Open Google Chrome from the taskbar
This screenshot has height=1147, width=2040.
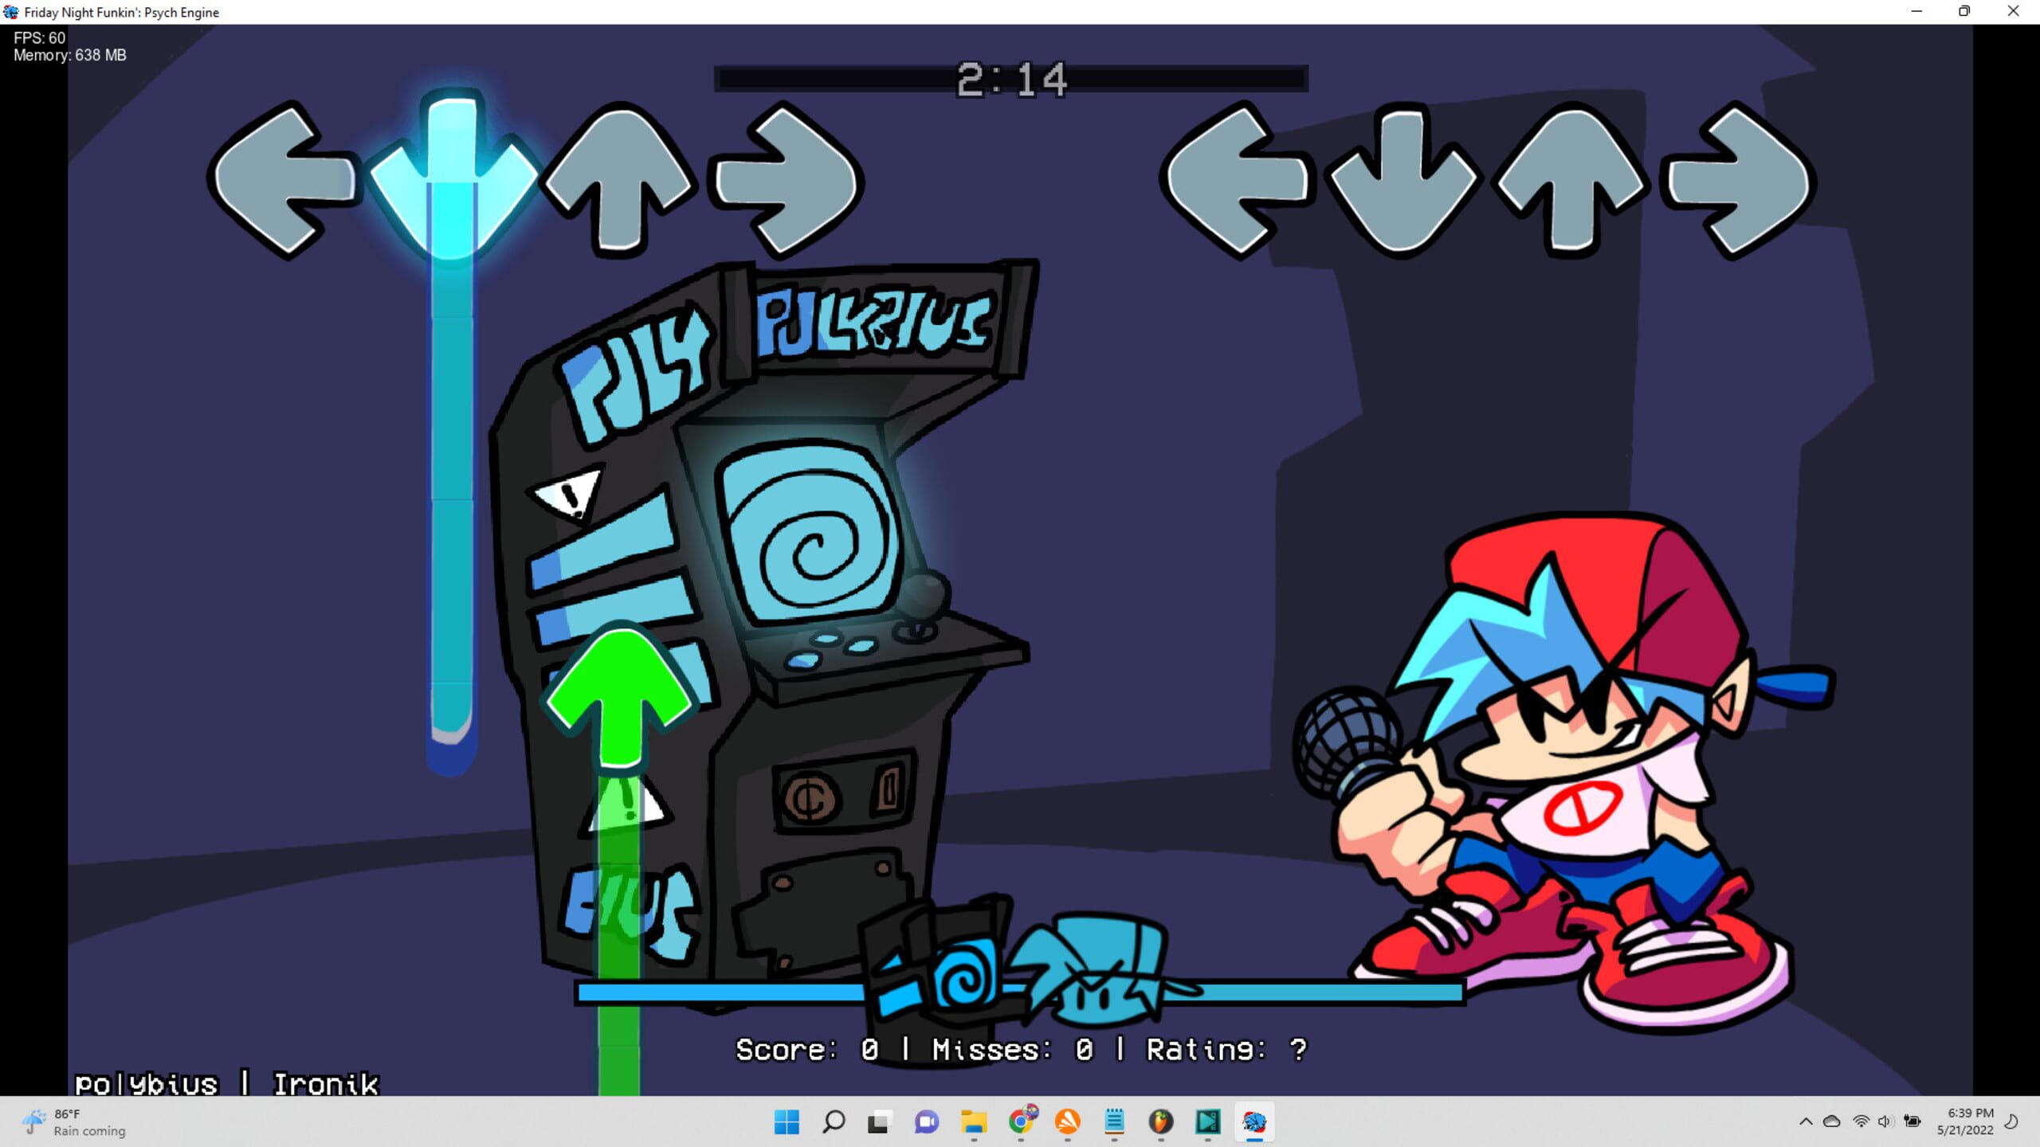click(1021, 1123)
